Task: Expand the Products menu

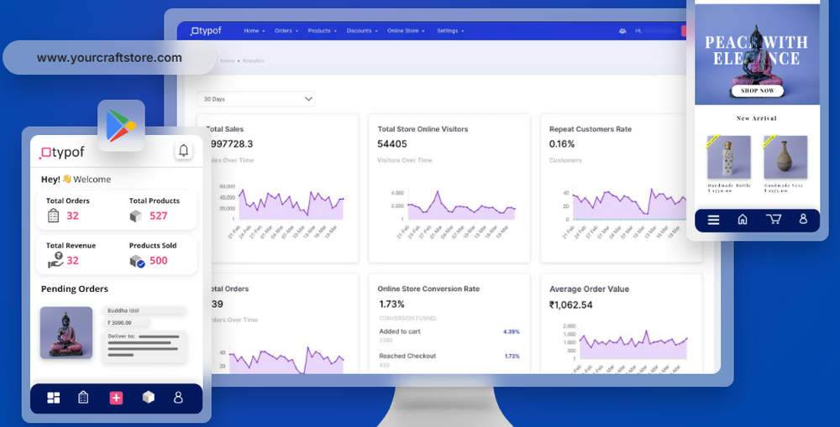Action: point(322,31)
